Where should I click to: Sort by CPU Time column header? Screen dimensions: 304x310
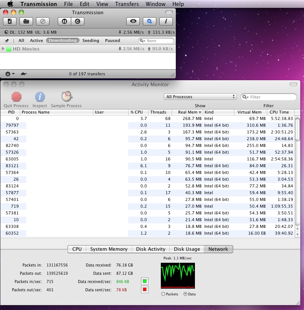click(281, 112)
